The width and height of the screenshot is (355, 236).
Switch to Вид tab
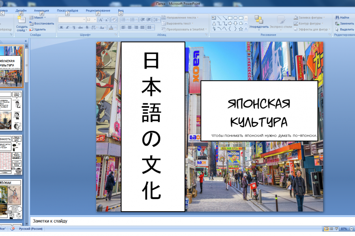(121, 10)
